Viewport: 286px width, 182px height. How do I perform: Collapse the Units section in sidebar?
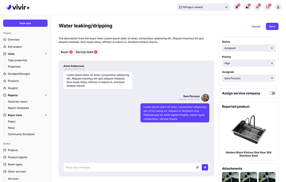46,54
